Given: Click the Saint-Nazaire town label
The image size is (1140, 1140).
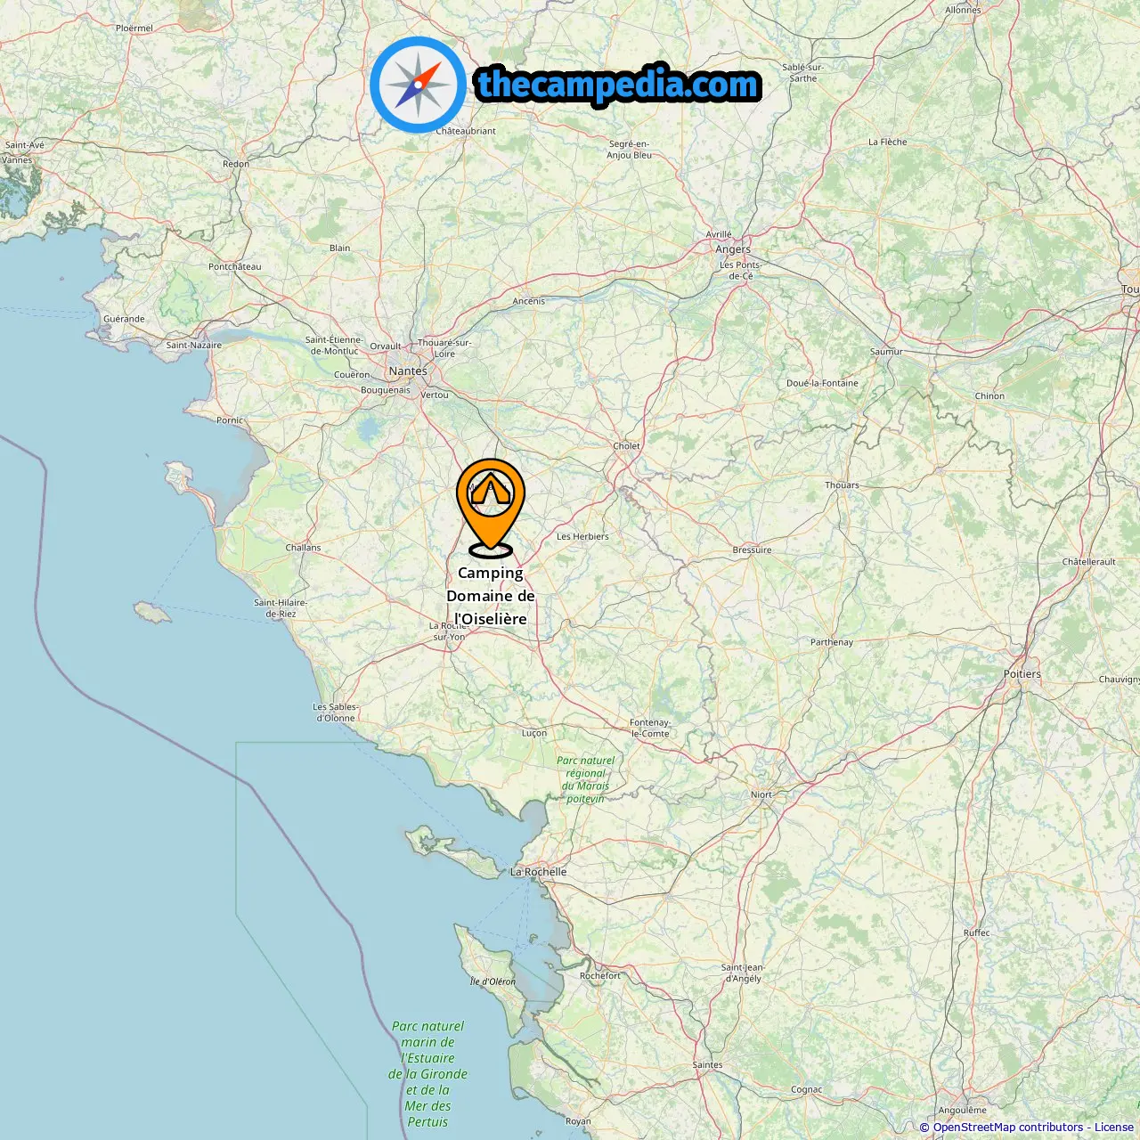Looking at the screenshot, I should click(194, 346).
